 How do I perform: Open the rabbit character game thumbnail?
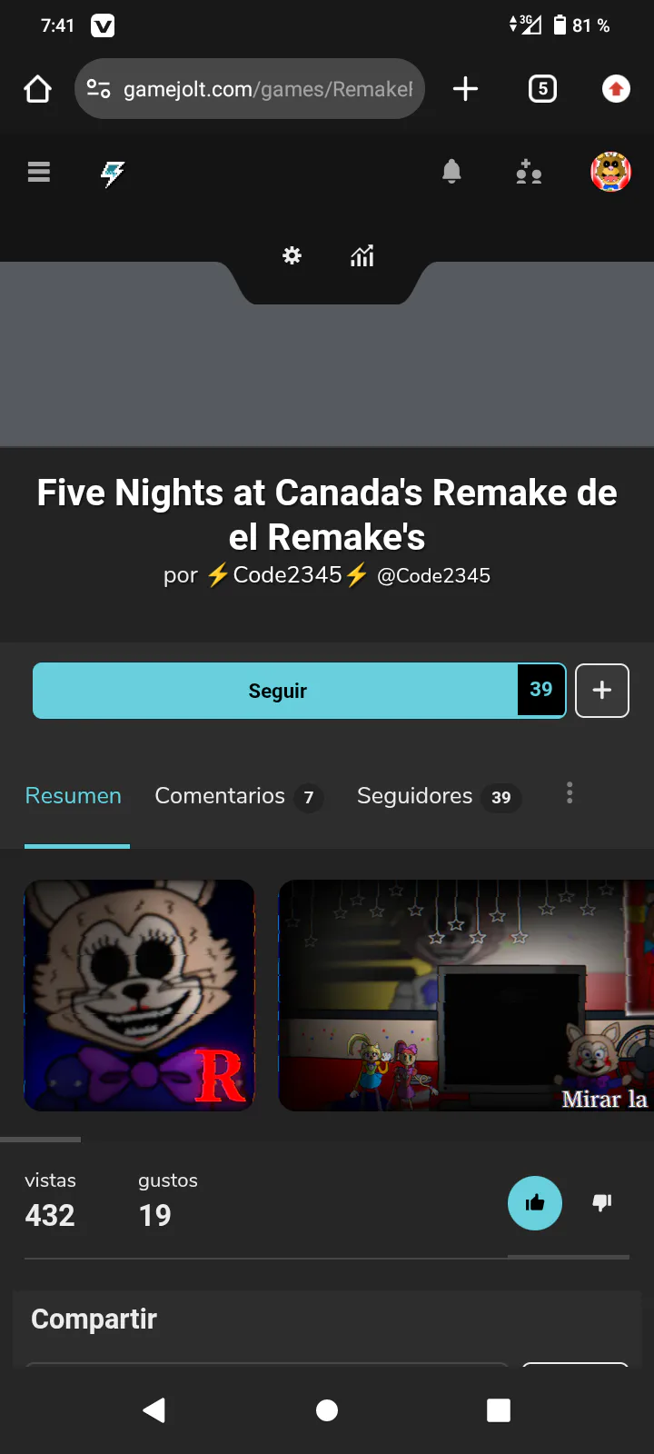pyautogui.click(x=139, y=995)
